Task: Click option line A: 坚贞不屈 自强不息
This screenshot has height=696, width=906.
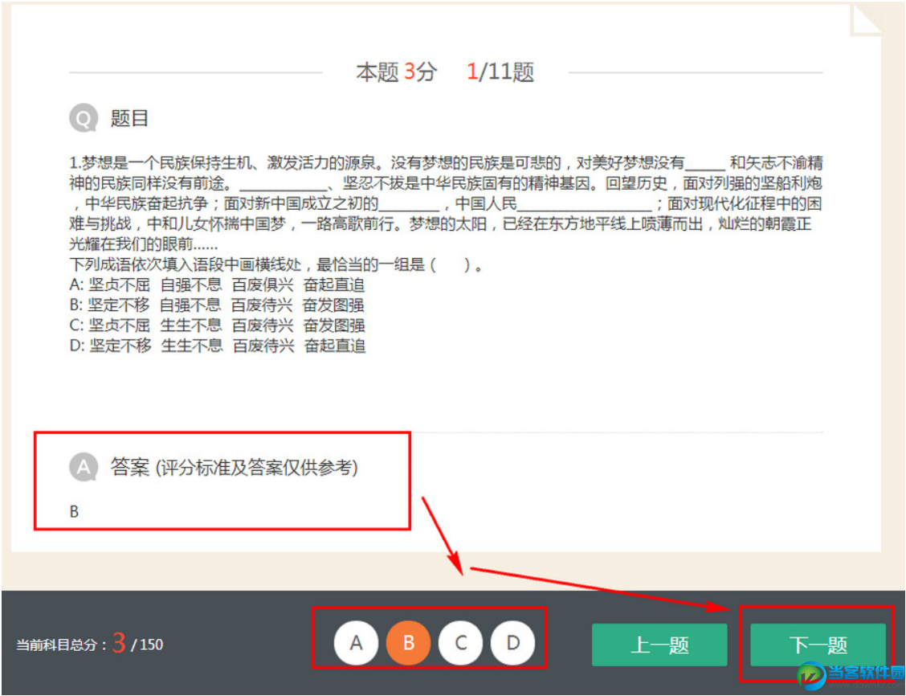Action: (217, 285)
